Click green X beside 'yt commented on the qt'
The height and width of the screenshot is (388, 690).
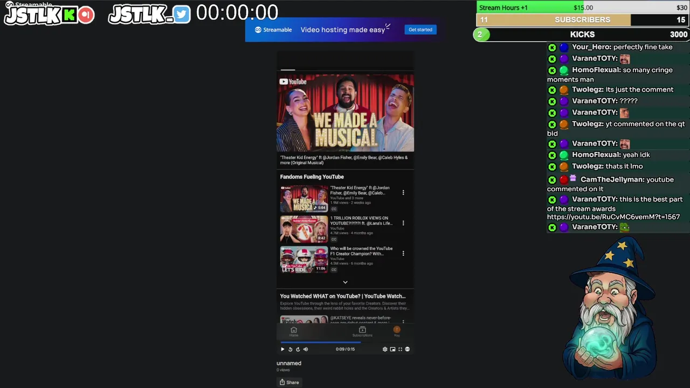tap(552, 124)
